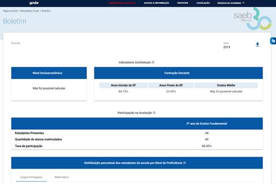Open Participe menu item

183,3
